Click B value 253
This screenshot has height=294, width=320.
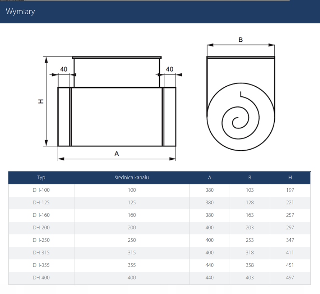click(250, 240)
